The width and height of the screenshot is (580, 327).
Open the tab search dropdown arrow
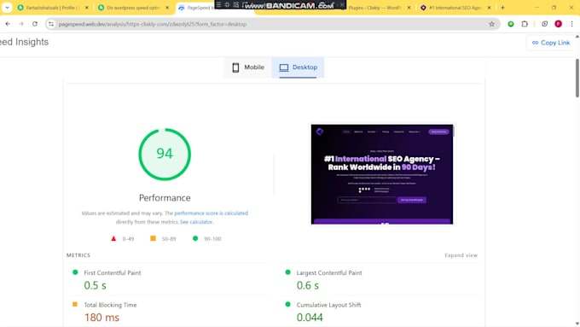click(x=7, y=8)
